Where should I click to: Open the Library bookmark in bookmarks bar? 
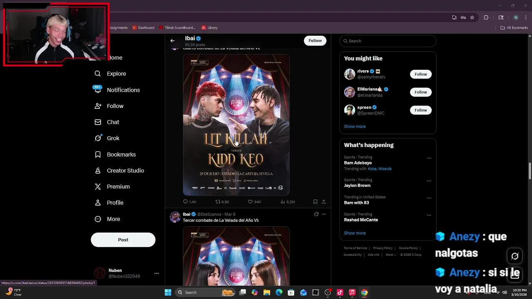(x=209, y=27)
